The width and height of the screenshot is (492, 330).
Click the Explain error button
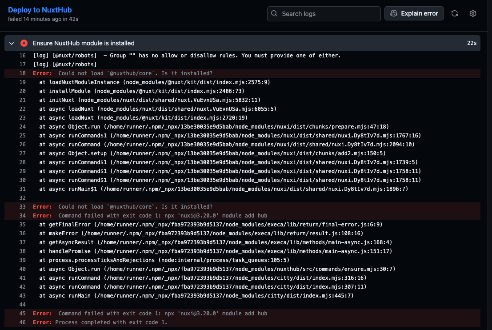(414, 13)
